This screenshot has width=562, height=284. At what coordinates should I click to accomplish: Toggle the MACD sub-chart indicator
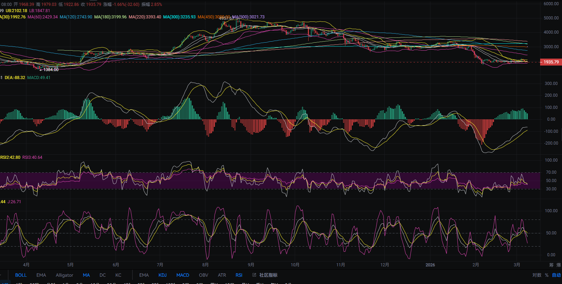click(x=183, y=275)
